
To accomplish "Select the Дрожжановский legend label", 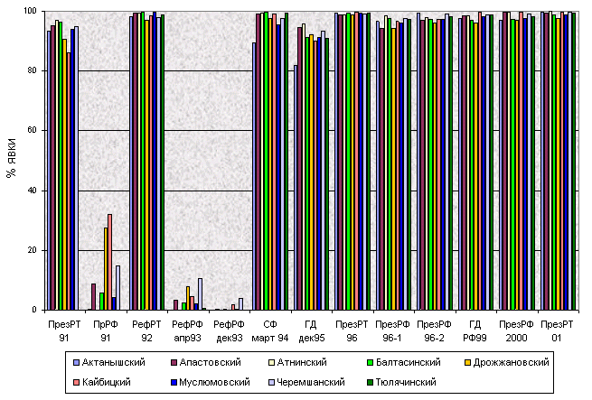I will [512, 363].
